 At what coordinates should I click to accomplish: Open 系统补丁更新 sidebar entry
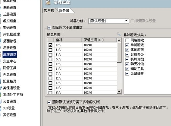(13, 94)
